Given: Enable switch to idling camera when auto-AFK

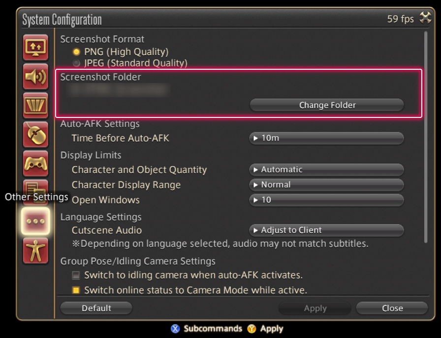Looking at the screenshot, I should click(x=76, y=275).
